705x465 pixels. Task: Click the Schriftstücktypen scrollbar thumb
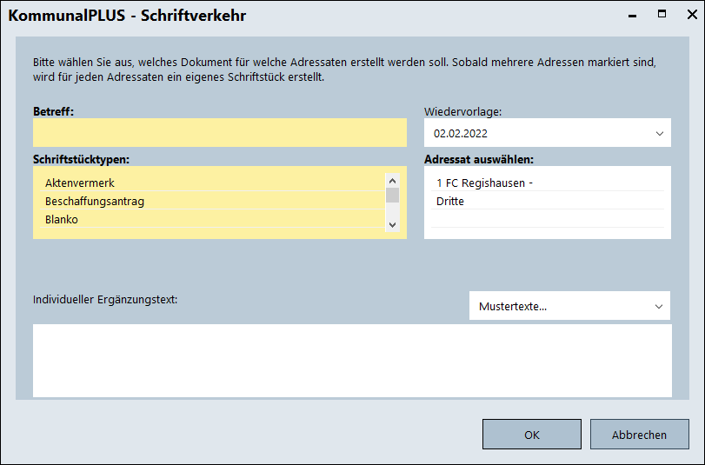click(x=392, y=196)
